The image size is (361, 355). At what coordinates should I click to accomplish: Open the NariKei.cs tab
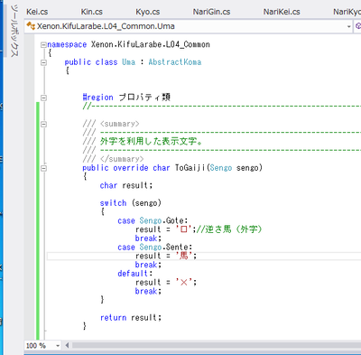click(282, 12)
